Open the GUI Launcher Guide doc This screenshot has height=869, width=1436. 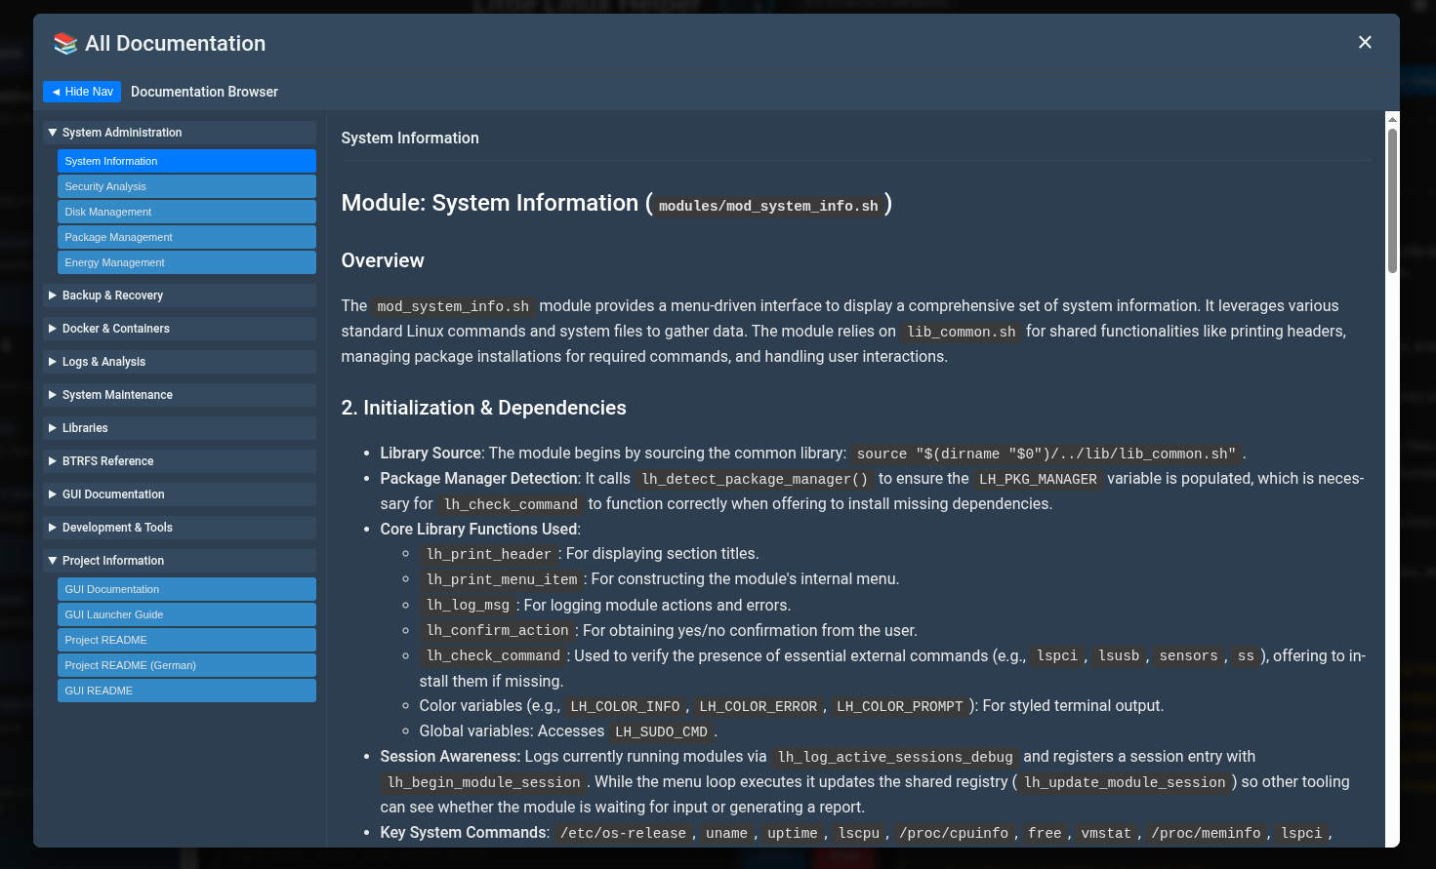click(186, 614)
